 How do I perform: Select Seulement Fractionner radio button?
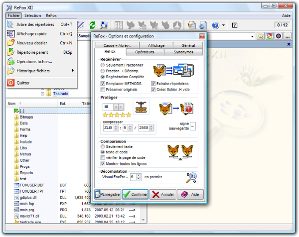point(103,65)
